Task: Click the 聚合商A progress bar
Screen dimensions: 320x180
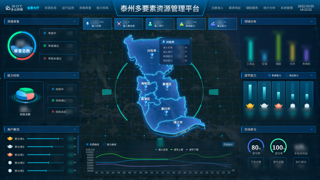Action: coord(43,139)
